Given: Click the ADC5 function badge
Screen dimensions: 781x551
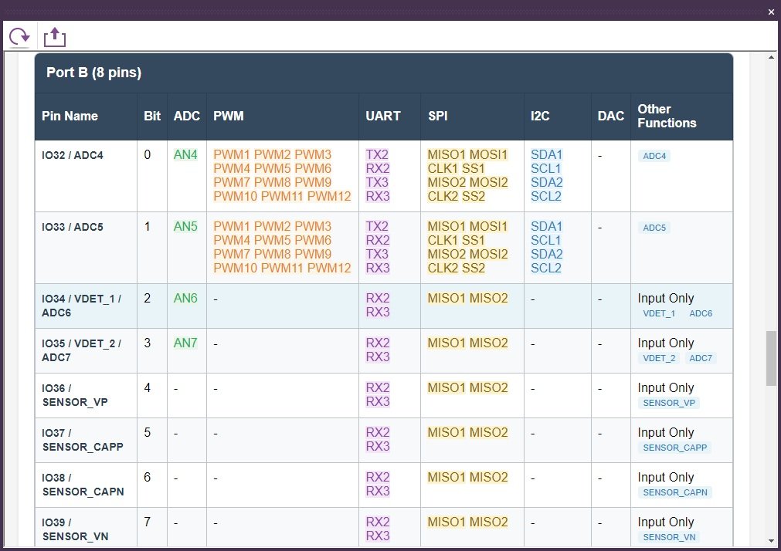Looking at the screenshot, I should coord(654,228).
